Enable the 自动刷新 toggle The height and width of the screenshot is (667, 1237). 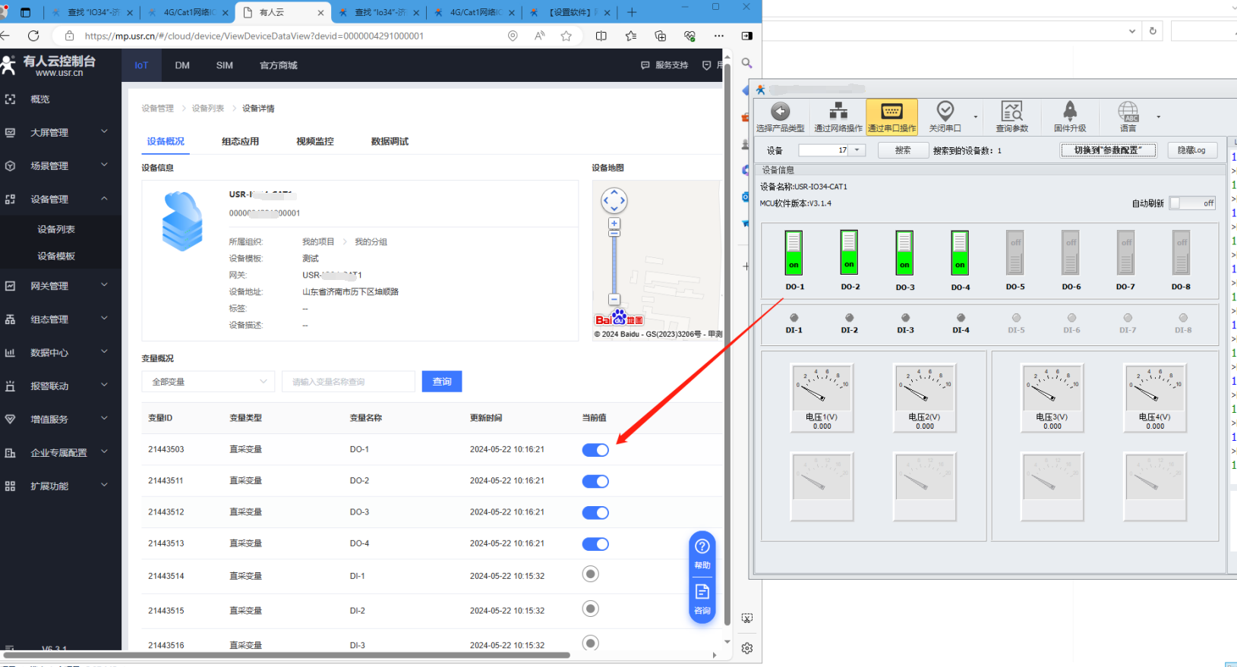click(x=1192, y=203)
